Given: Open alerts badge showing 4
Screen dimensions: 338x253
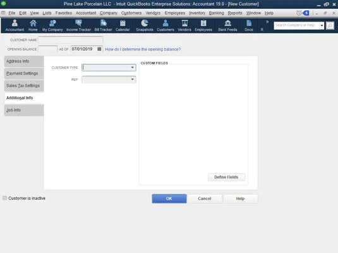Looking at the screenshot, I should (306, 13).
